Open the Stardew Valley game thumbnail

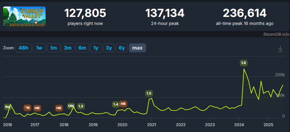coord(24,16)
